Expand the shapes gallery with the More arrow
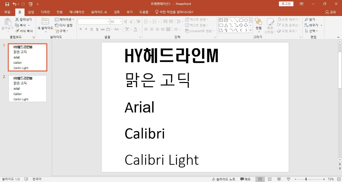This screenshot has height=182, width=342. tap(251, 30)
